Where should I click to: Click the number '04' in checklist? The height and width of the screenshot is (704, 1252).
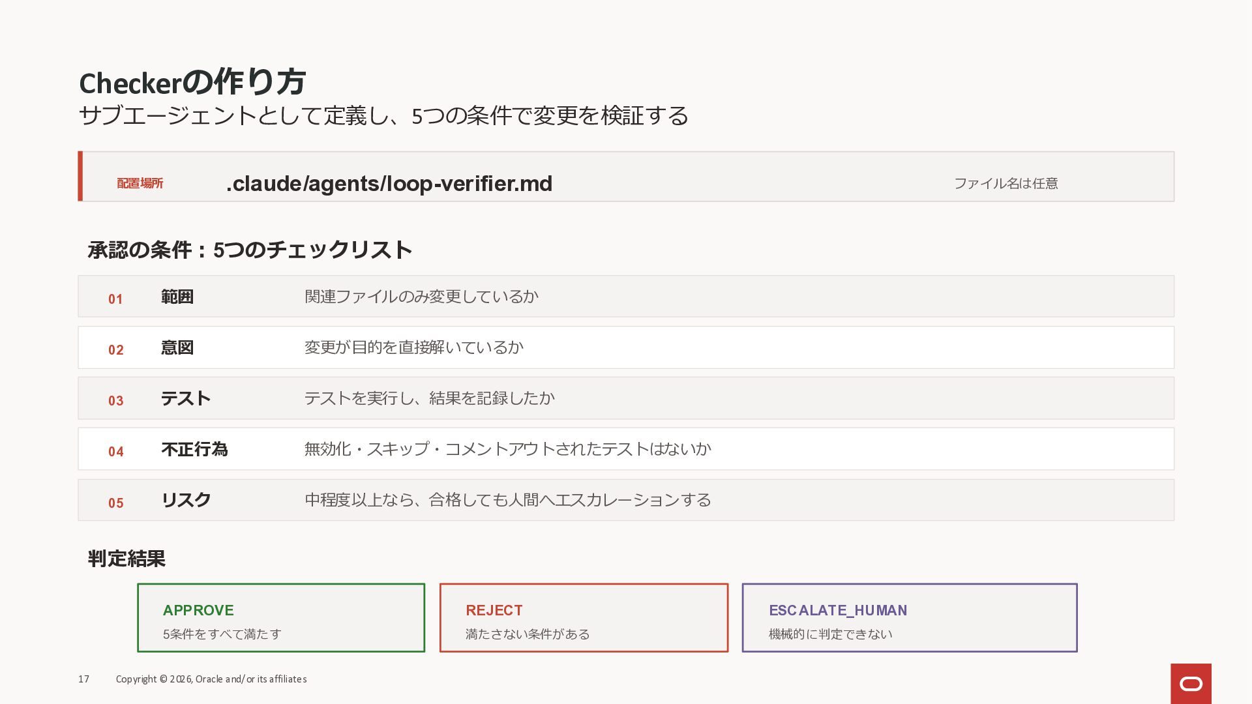click(x=116, y=452)
